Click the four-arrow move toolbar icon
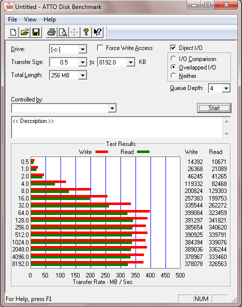The width and height of the screenshot is (242, 307). pos(74,32)
